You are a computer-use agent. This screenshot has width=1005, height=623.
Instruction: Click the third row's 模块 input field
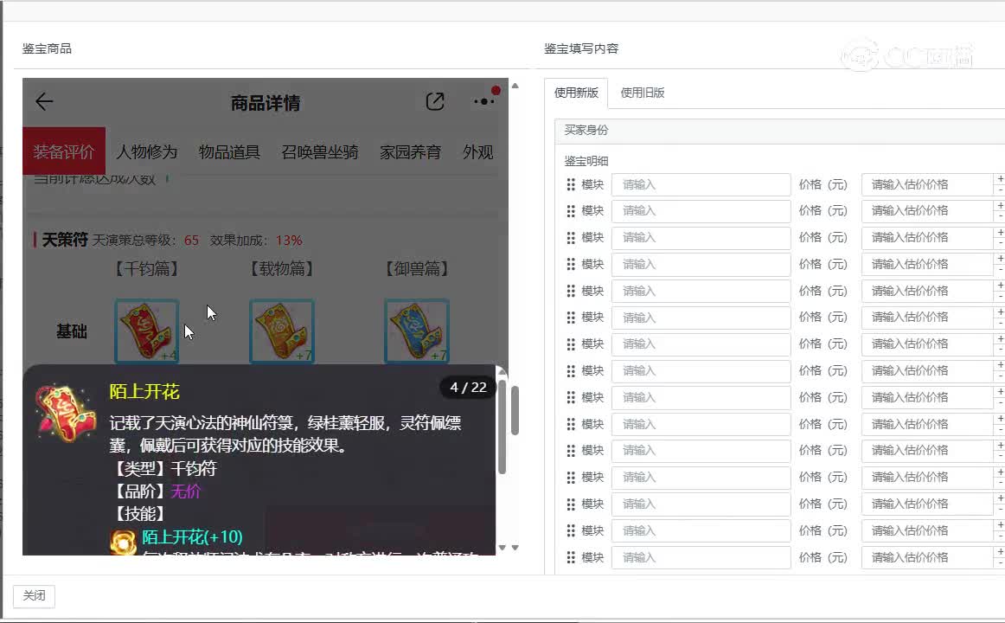pyautogui.click(x=701, y=238)
